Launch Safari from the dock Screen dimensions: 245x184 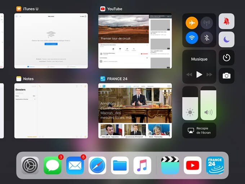97,165
